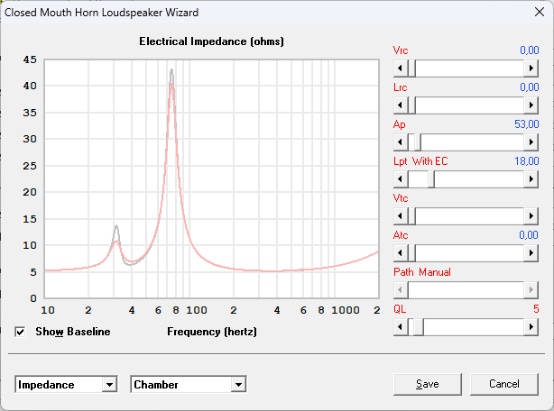Click the Lpt With EC label
Image resolution: width=554 pixels, height=411 pixels.
(x=420, y=161)
